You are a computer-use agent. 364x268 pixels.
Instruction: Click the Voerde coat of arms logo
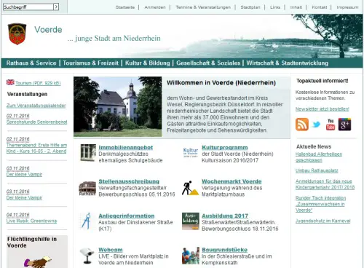(17, 33)
